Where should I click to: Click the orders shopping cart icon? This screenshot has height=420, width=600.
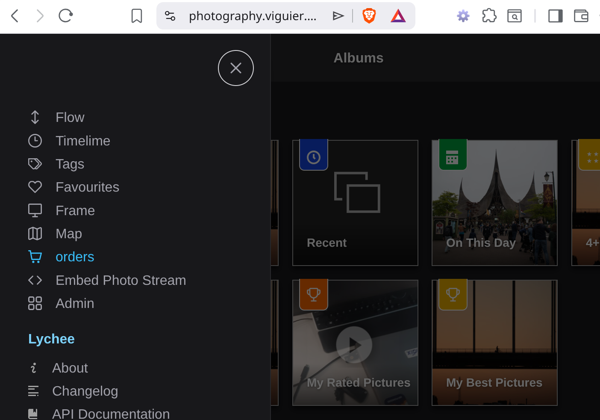click(35, 257)
